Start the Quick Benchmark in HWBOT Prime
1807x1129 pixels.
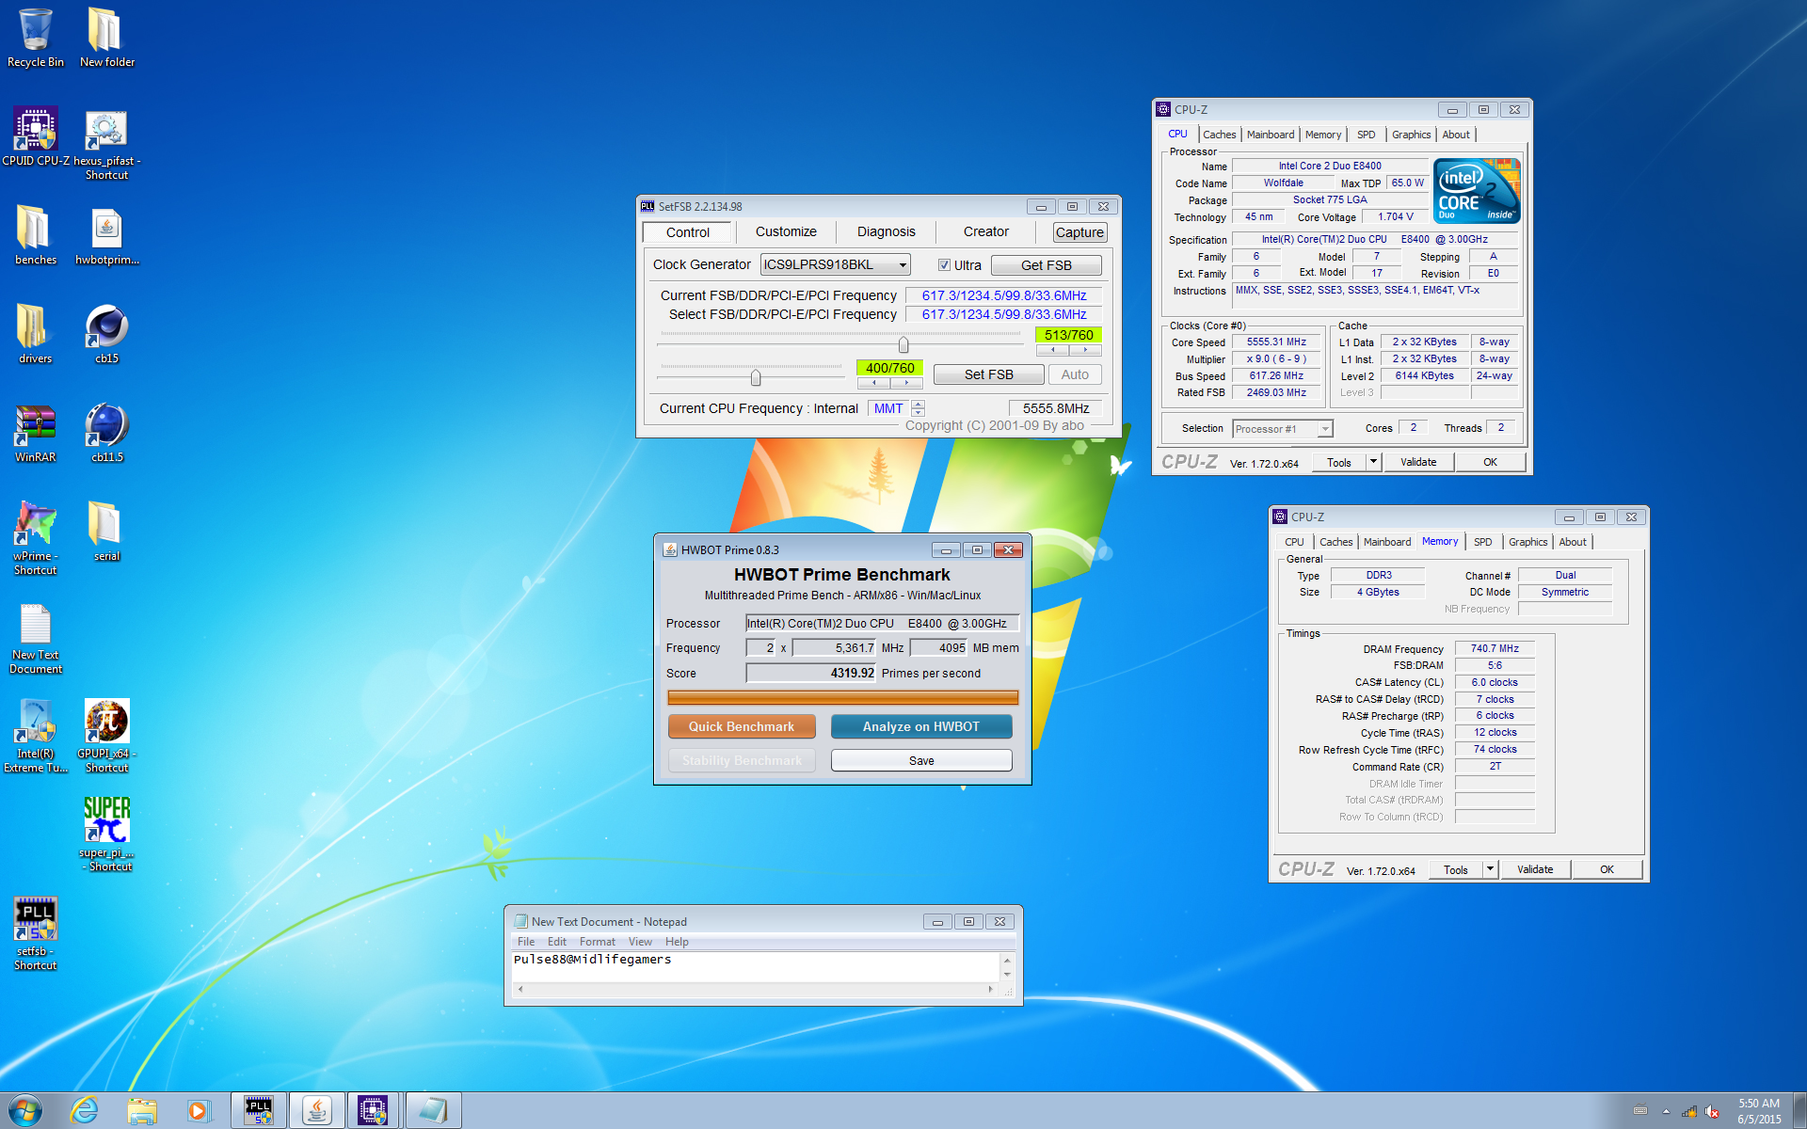742,726
